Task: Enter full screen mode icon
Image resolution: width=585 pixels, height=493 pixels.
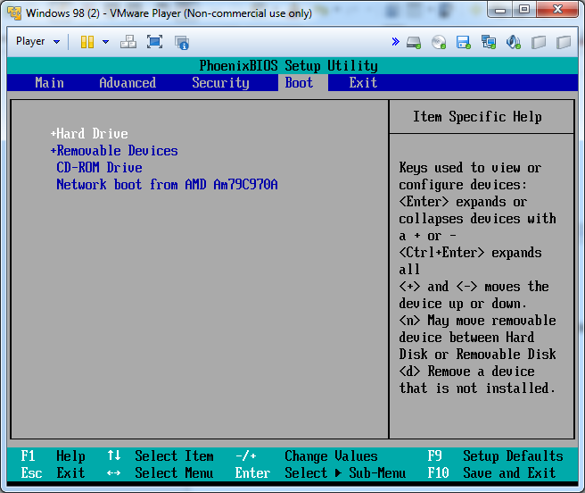Action: 154,42
